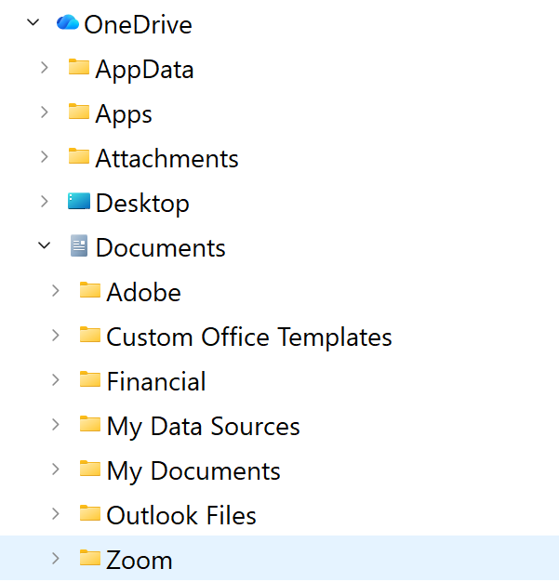
Task: Click the Zoom folder icon
Action: click(x=90, y=559)
